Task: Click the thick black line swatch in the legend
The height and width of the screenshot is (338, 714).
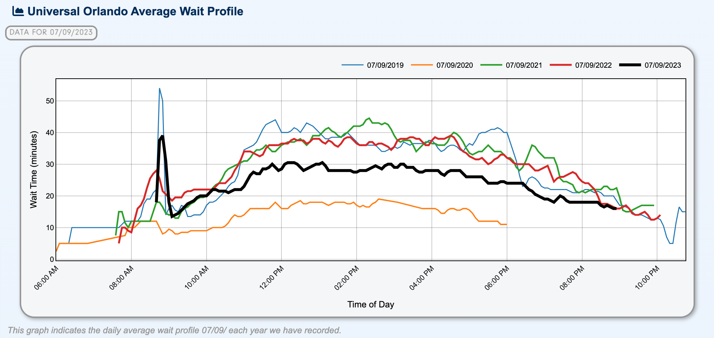Action: tap(630, 65)
